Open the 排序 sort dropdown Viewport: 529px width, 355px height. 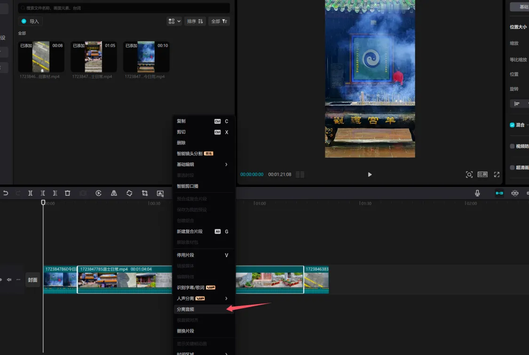[x=195, y=21]
